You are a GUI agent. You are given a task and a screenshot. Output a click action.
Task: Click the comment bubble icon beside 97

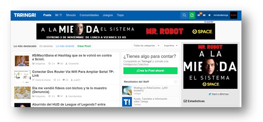(58, 96)
